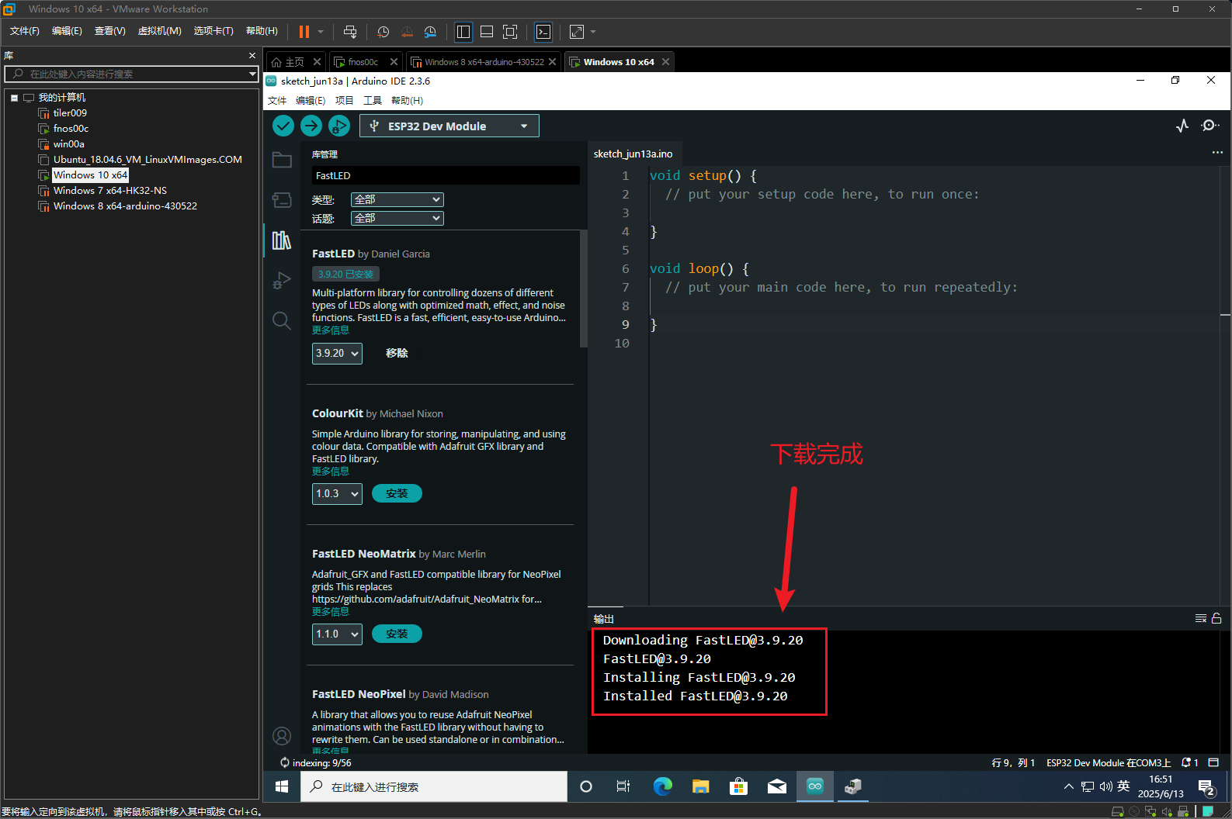Send Ctrl+Alt+Del via the VMware toolbar icon

350,32
